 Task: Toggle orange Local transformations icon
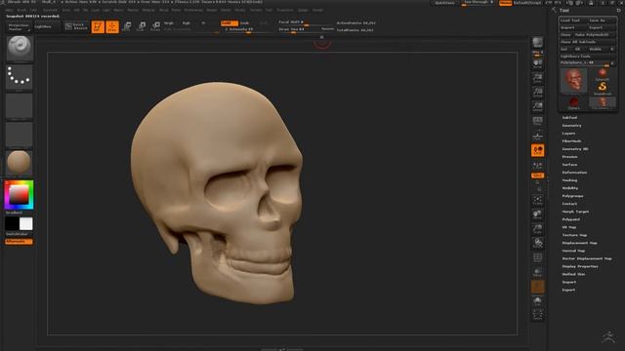pyautogui.click(x=537, y=150)
